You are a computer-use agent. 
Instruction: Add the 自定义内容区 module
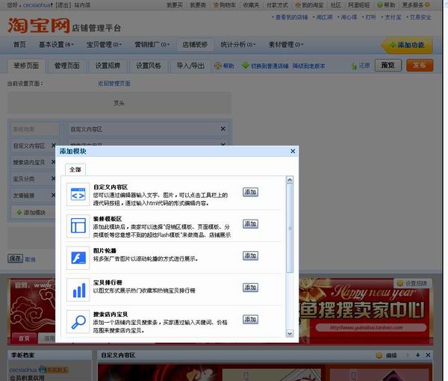point(251,192)
